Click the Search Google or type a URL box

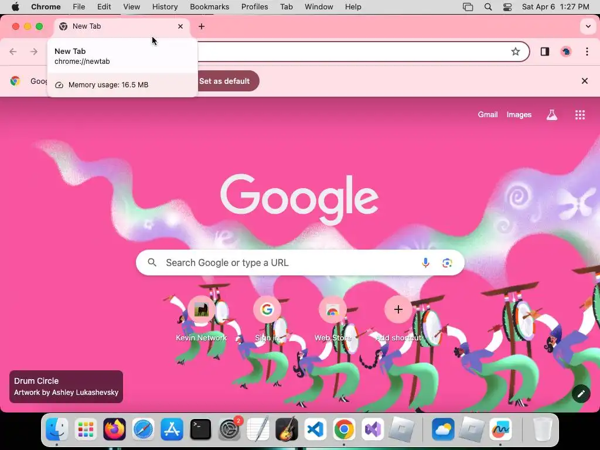click(300, 262)
